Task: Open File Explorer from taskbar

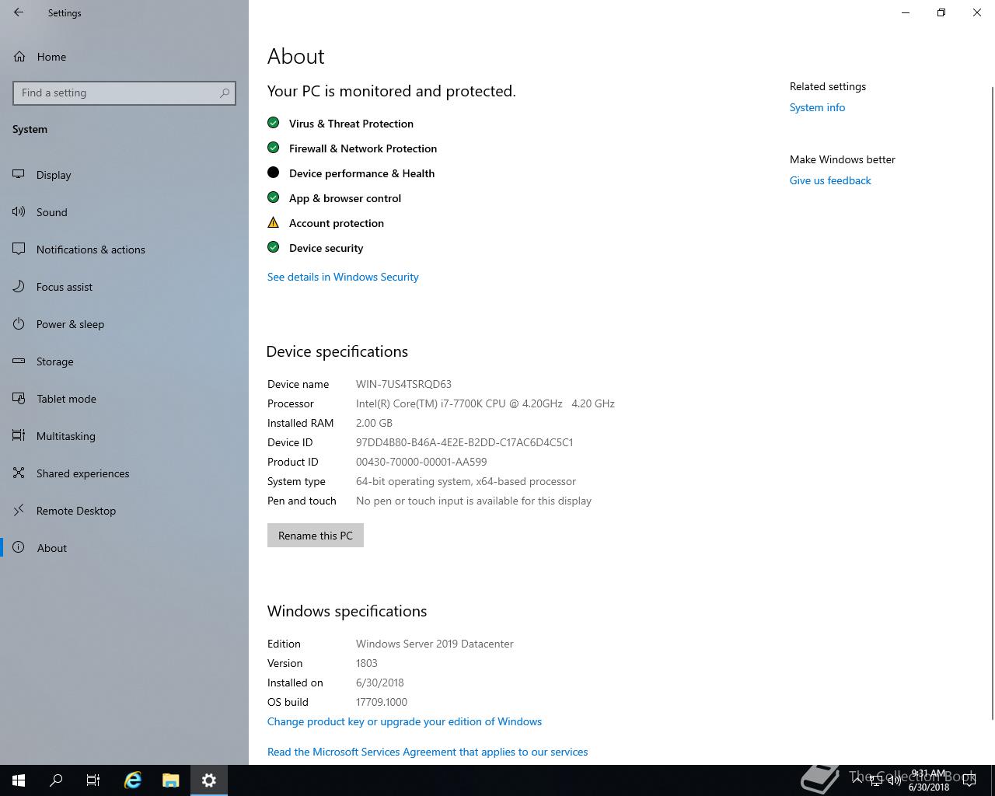Action: 171,780
